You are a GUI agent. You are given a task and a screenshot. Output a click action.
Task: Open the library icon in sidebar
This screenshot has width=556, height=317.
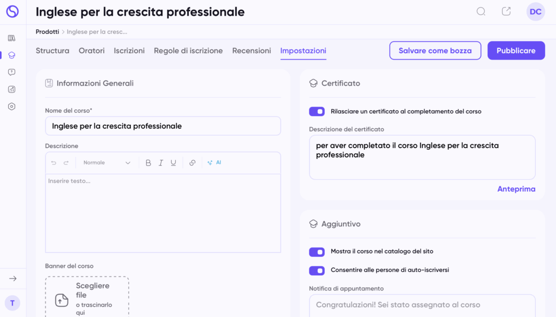point(12,38)
